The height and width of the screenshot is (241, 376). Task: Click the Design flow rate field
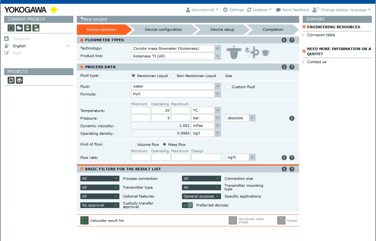tap(206, 157)
